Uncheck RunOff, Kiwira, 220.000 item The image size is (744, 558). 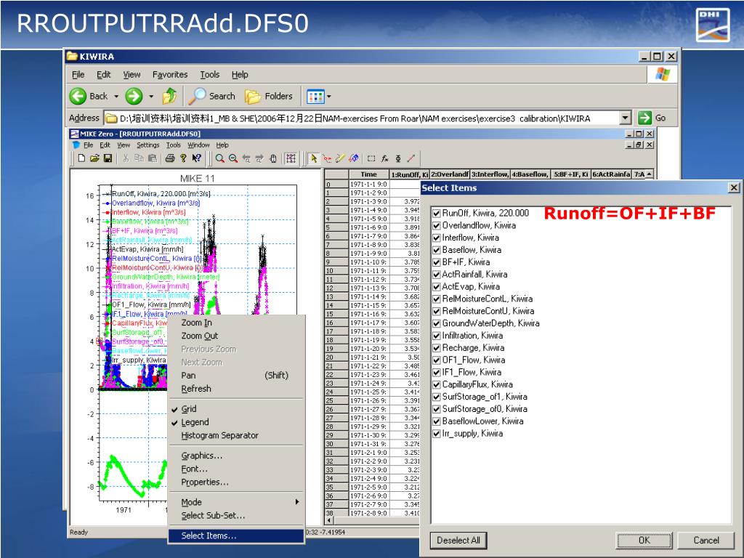click(x=437, y=214)
